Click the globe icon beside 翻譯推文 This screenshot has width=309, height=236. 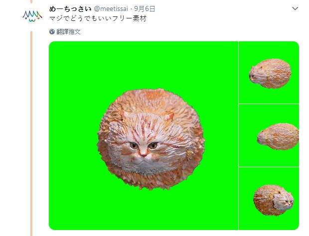pos(52,32)
